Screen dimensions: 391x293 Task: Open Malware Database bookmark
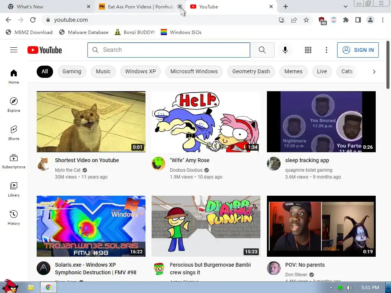click(x=84, y=32)
